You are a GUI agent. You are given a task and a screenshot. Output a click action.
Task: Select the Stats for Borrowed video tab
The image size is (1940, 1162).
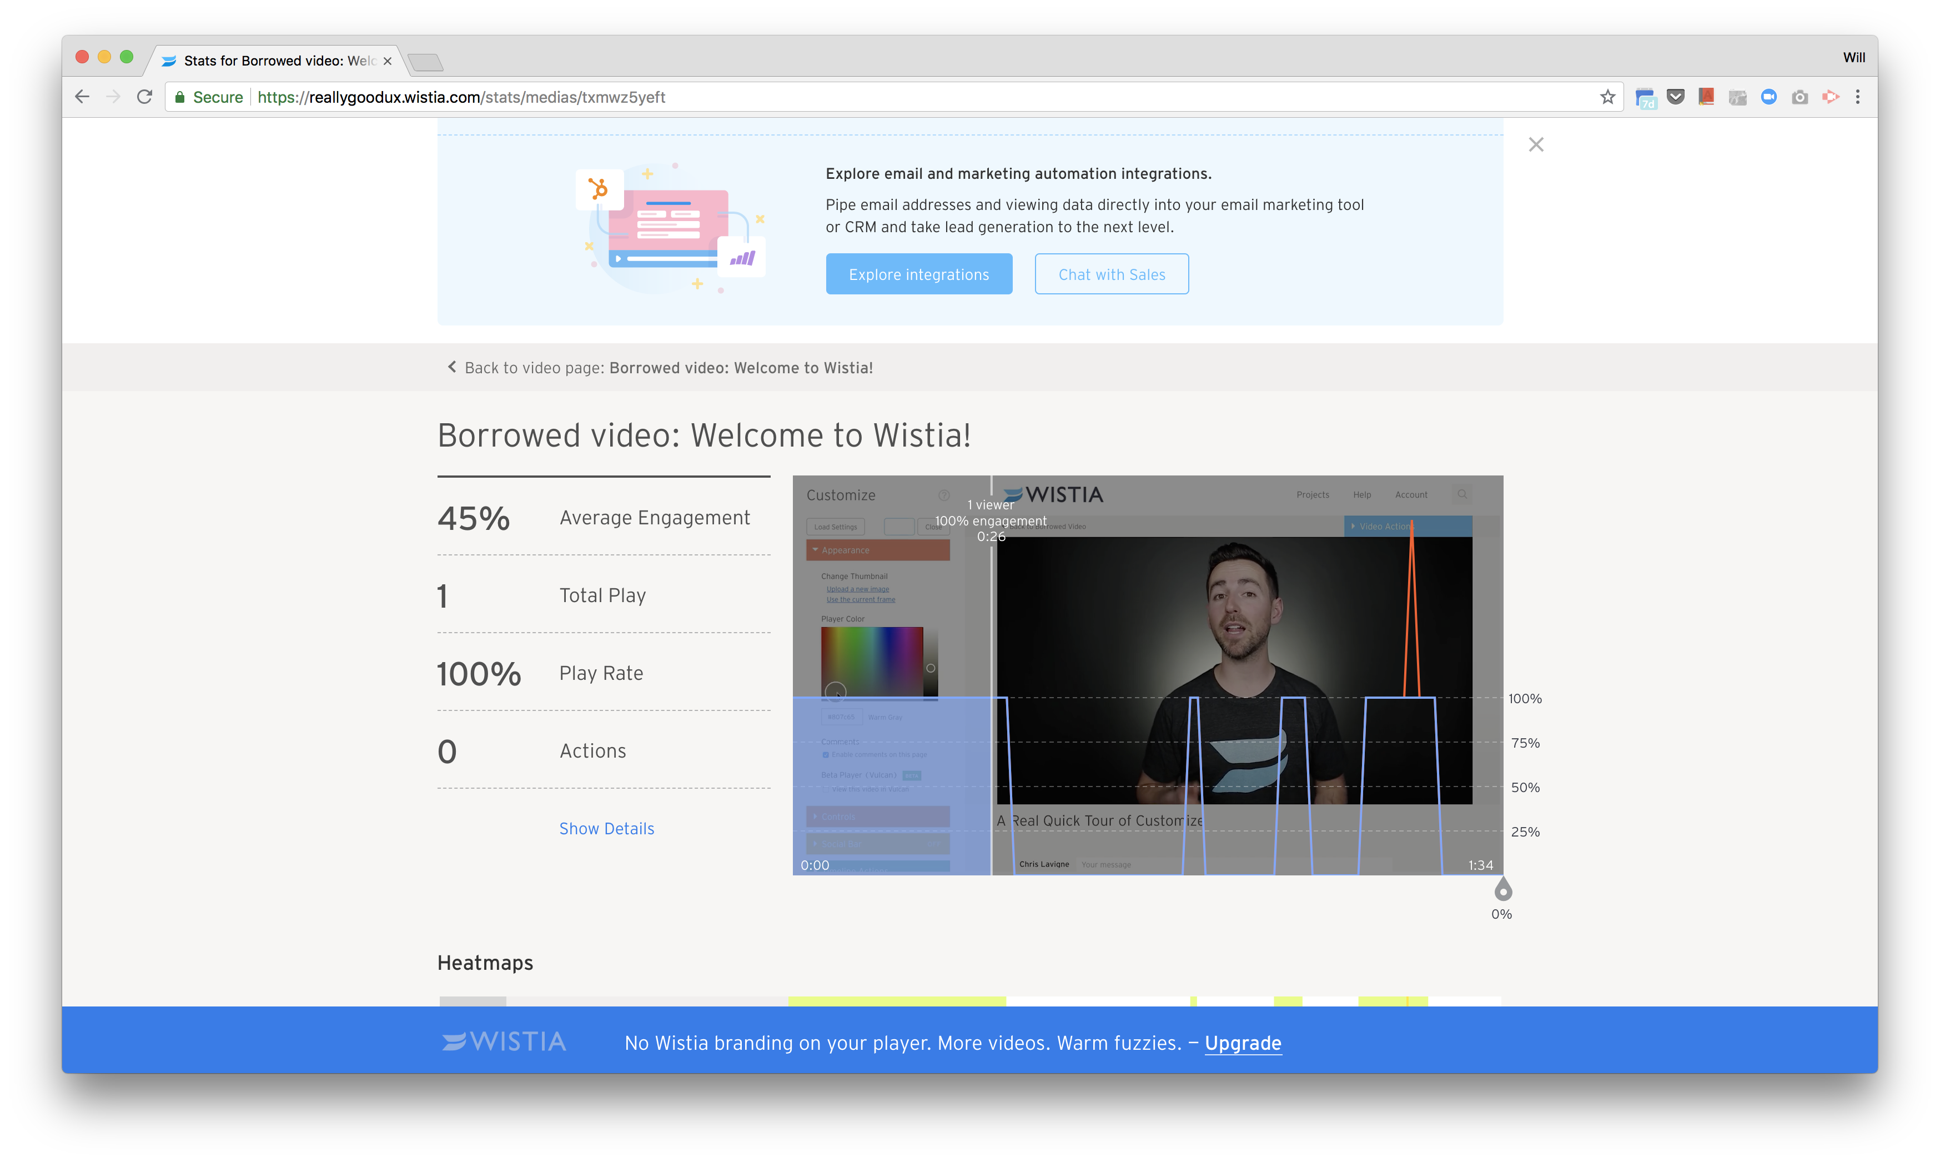278,61
